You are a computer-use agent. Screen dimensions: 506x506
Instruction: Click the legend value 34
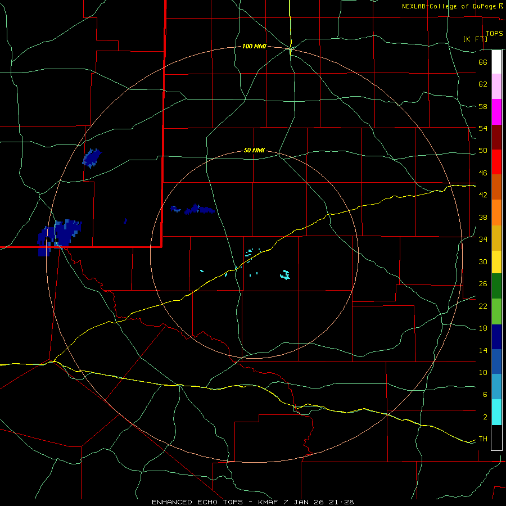point(483,240)
